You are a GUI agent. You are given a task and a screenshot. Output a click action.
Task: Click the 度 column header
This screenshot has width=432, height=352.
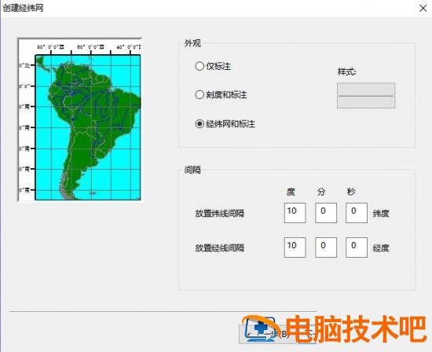tap(291, 192)
